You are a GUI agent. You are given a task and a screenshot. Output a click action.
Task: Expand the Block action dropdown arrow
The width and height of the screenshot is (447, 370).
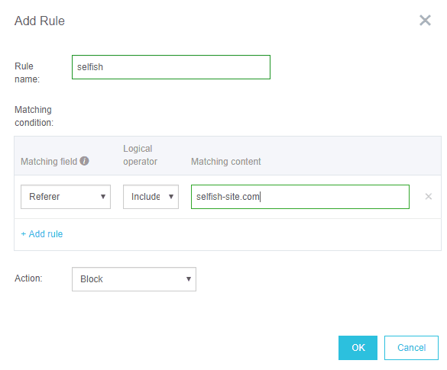pos(189,279)
